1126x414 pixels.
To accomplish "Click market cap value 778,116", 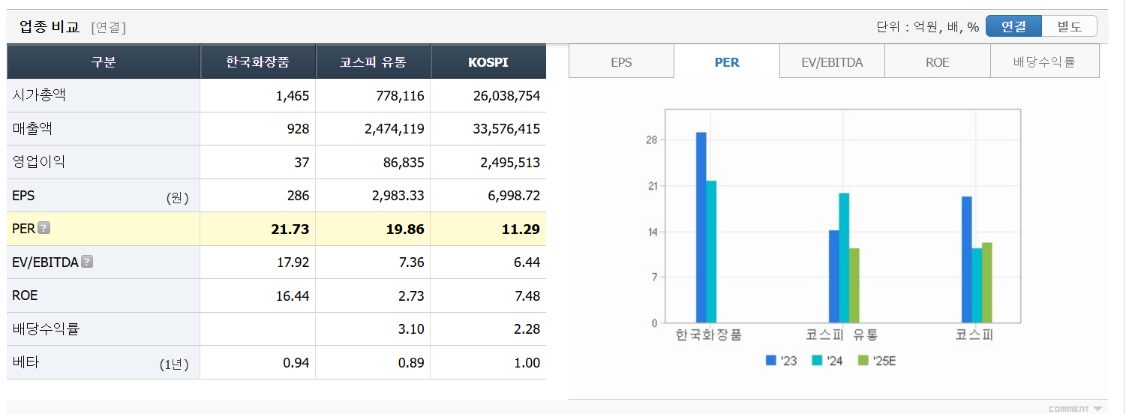I will (x=400, y=96).
